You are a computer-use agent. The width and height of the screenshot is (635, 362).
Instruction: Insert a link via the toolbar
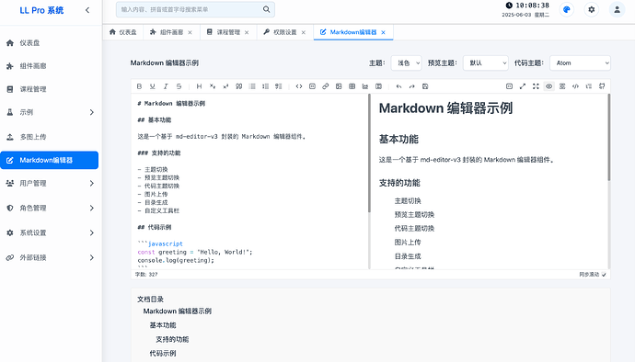point(325,86)
